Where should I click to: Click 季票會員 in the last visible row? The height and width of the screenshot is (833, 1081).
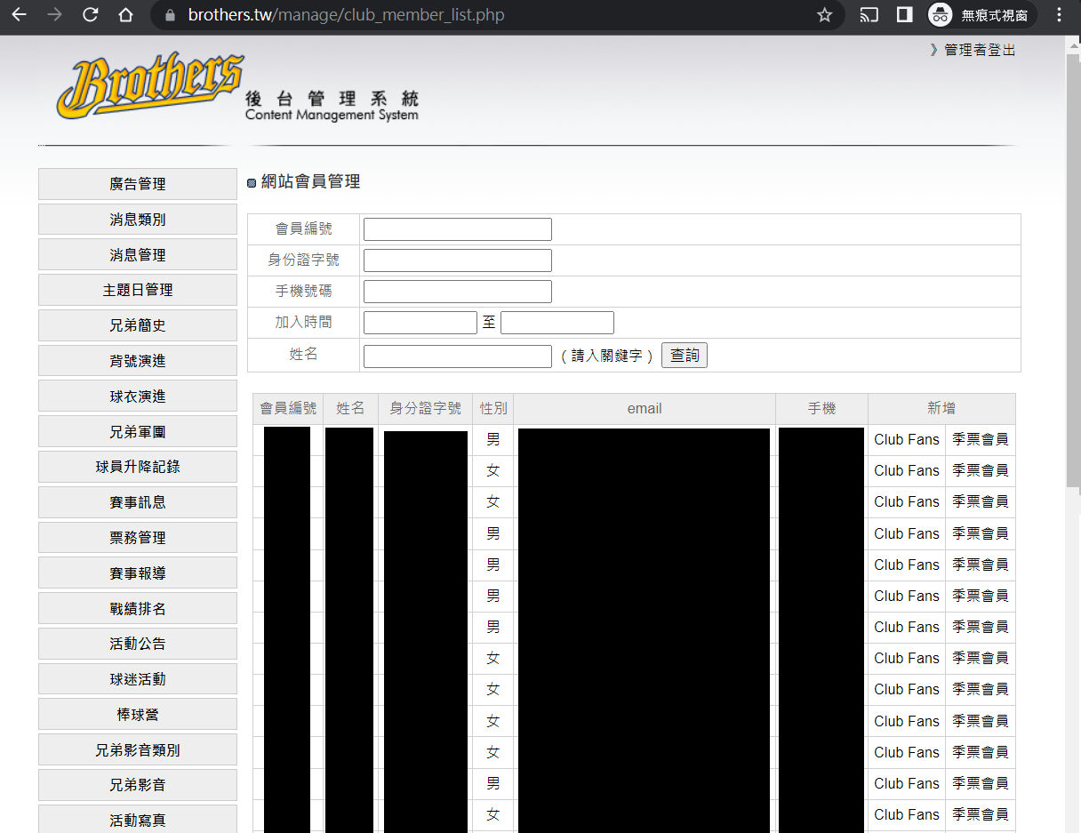(x=981, y=814)
